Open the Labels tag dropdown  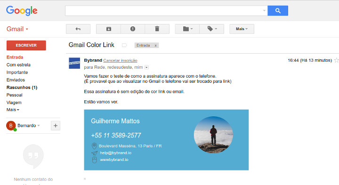pyautogui.click(x=212, y=29)
